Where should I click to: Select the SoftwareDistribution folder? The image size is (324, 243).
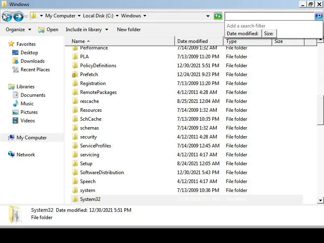[x=187, y=173]
